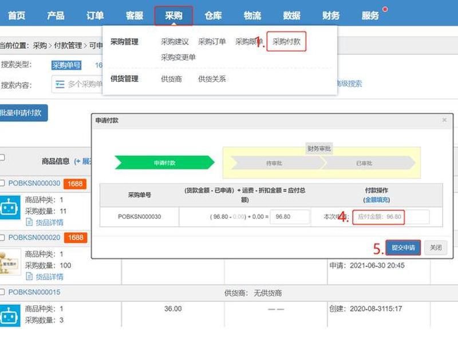The image size is (458, 343).
Task: Open the 服务 navigation tab
Action: click(x=370, y=15)
